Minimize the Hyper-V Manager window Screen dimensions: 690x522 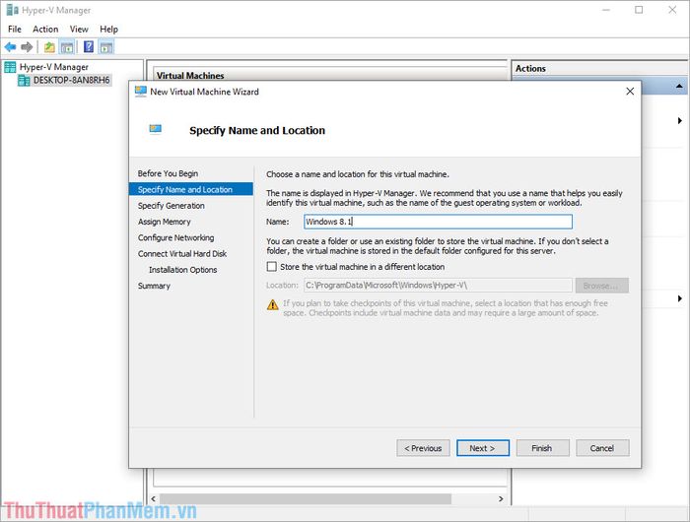(606, 10)
